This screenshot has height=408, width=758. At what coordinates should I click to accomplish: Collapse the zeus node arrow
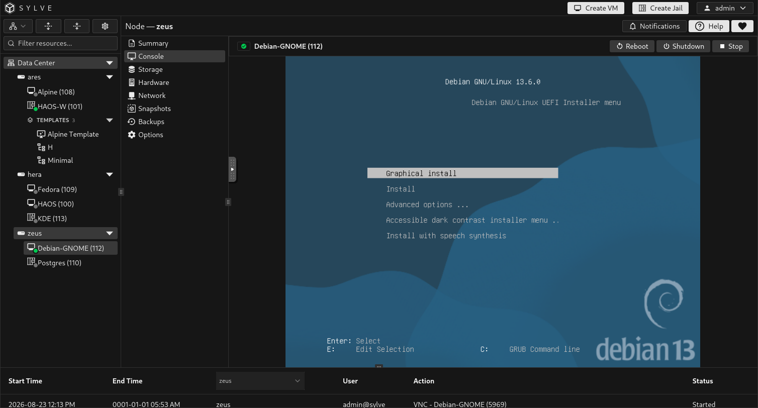pyautogui.click(x=110, y=233)
